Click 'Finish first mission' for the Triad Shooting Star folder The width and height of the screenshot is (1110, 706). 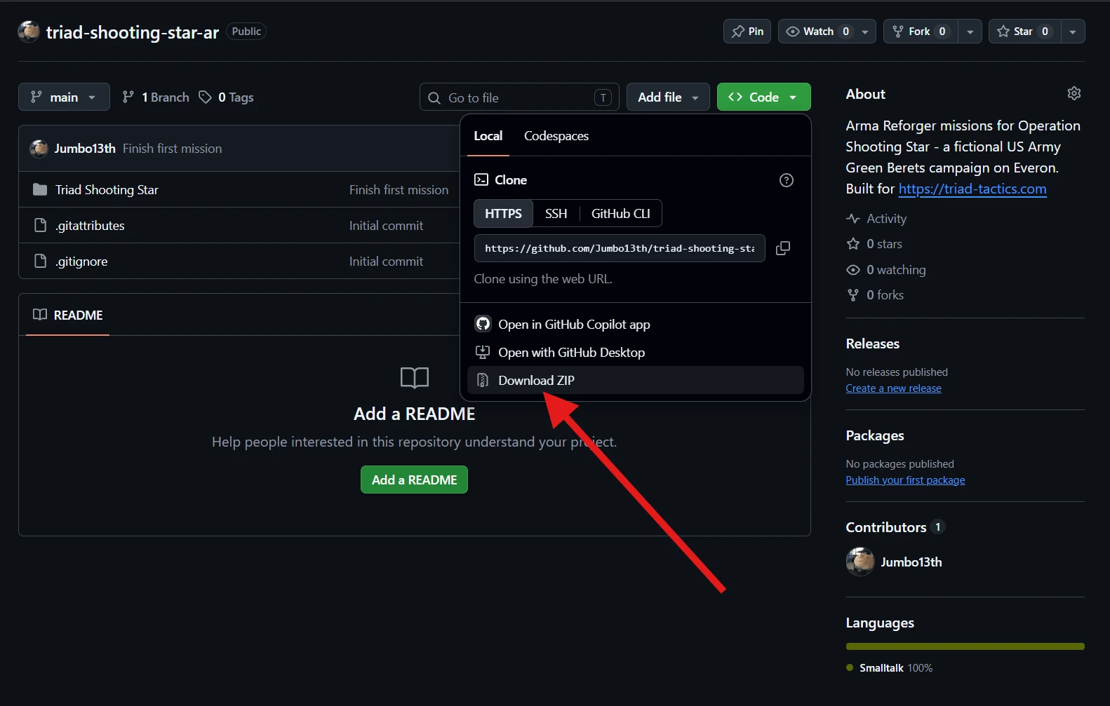click(x=399, y=190)
